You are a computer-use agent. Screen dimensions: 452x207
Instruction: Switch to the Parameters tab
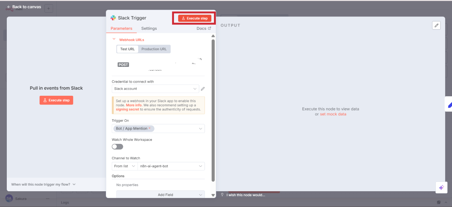point(121,29)
